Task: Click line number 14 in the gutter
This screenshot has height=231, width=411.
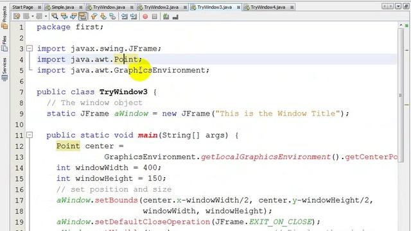Action: pos(19,168)
